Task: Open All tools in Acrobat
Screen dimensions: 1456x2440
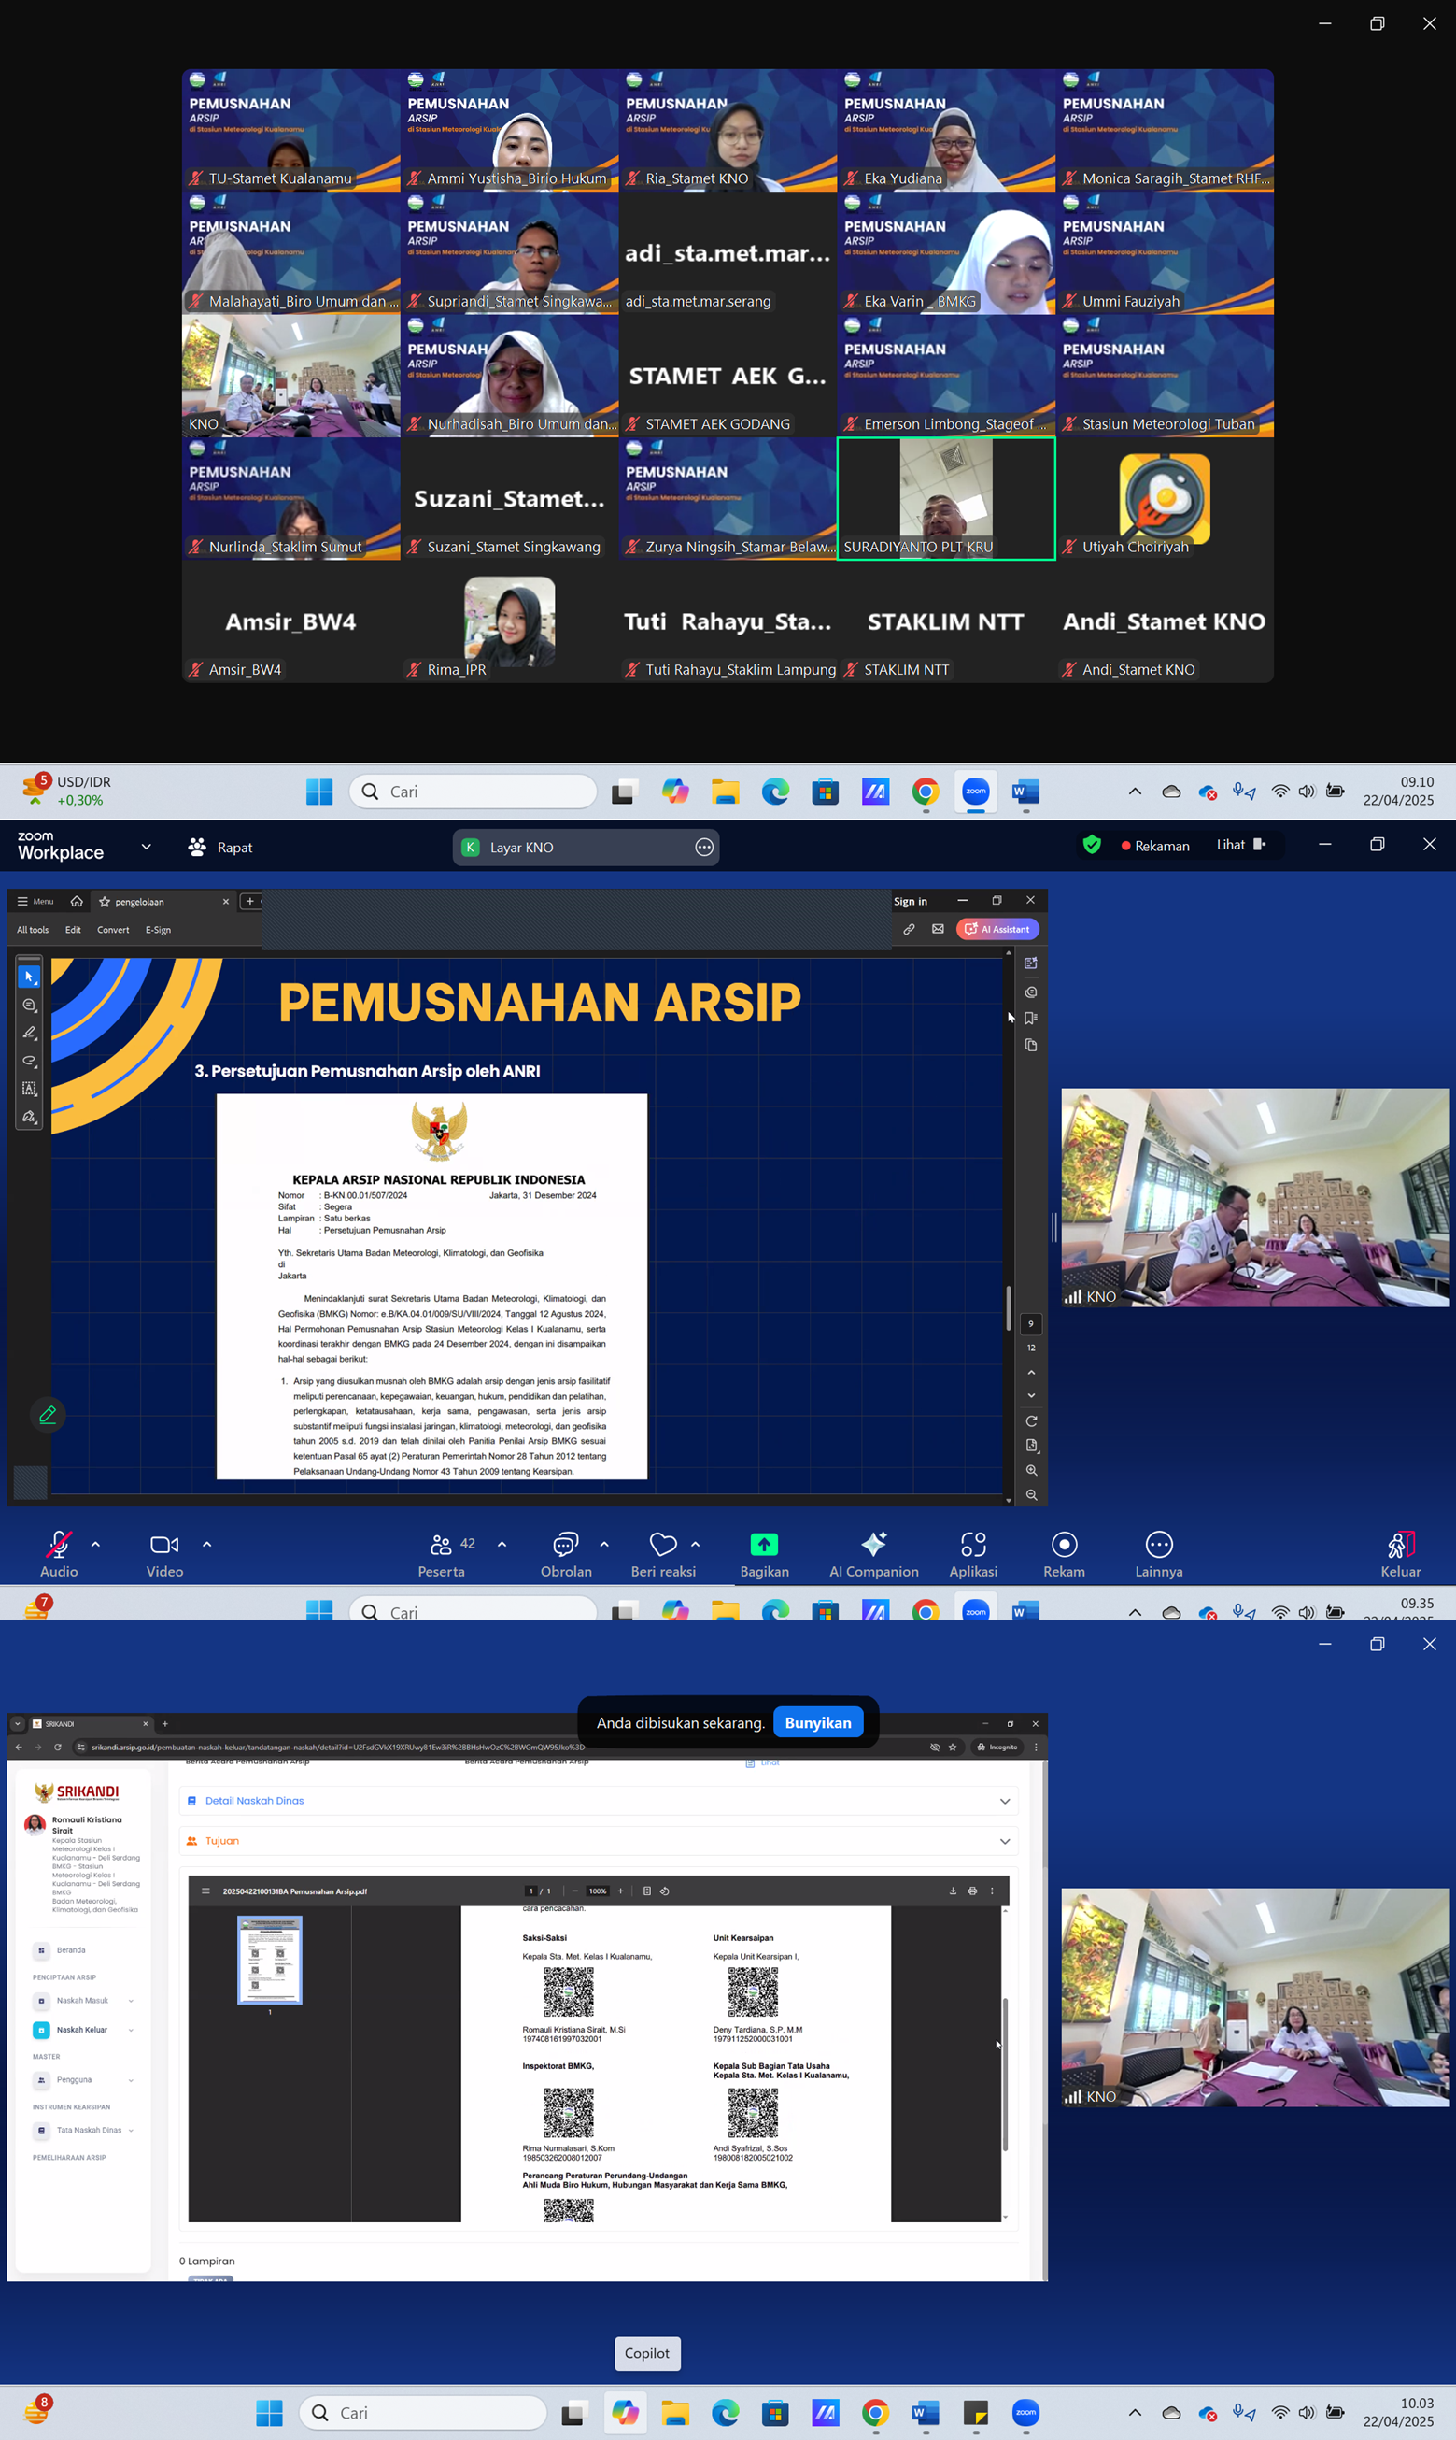Action: pyautogui.click(x=33, y=930)
